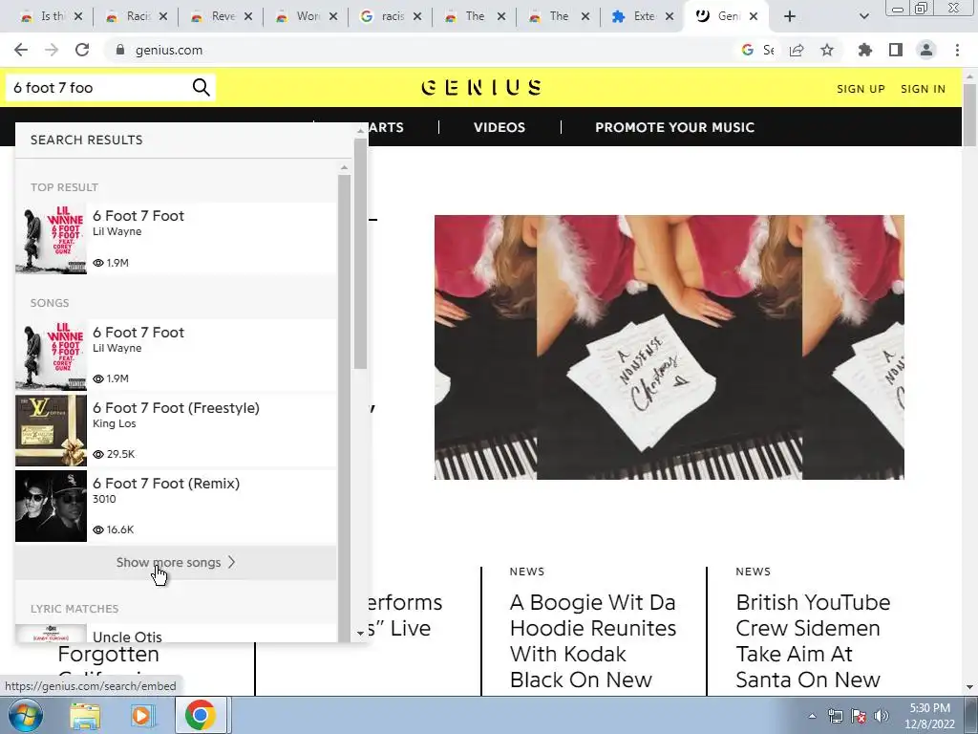
Task: Open Windows Explorer from the taskbar
Action: click(x=85, y=715)
